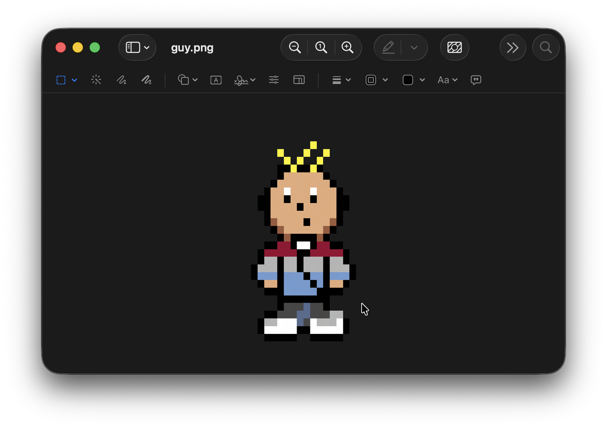Open the line style dropdown chevron
Screen dimensions: 607x429
pyautogui.click(x=348, y=80)
